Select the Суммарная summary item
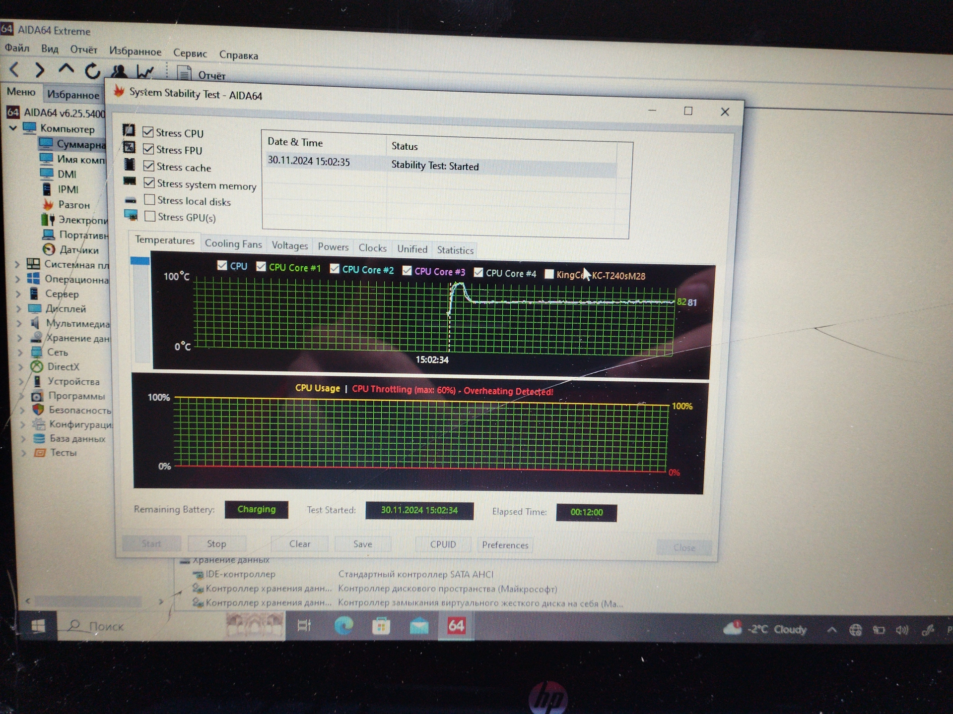Viewport: 953px width, 714px height. pyautogui.click(x=80, y=144)
